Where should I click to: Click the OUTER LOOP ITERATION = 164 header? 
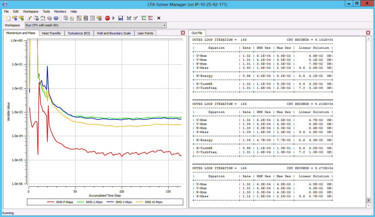pos(219,104)
